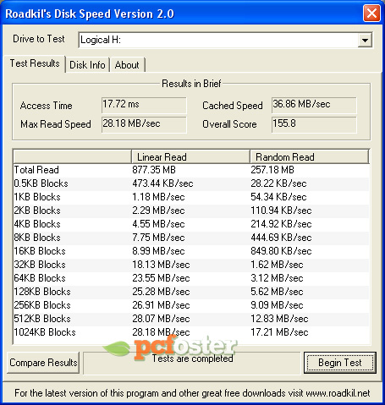Viewport: 385px width, 405px height.
Task: Select the 1024KB Blocks row
Action: (191, 332)
